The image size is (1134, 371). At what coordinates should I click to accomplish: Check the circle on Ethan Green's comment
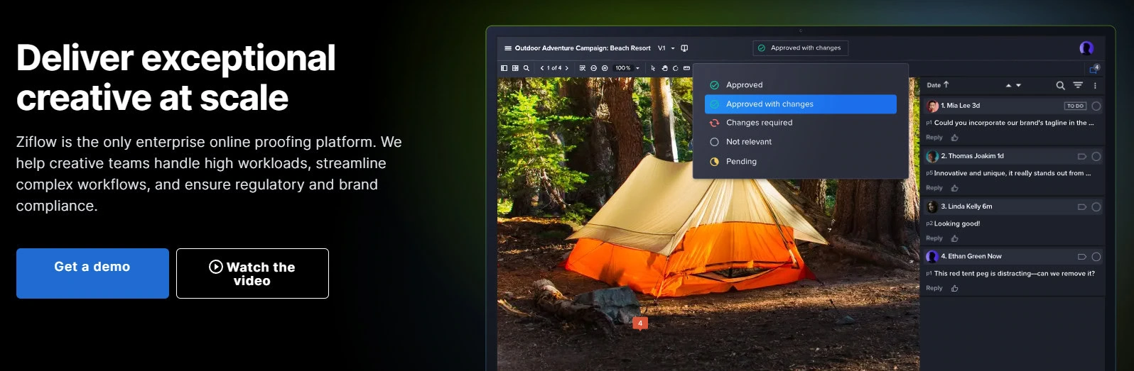(1096, 257)
